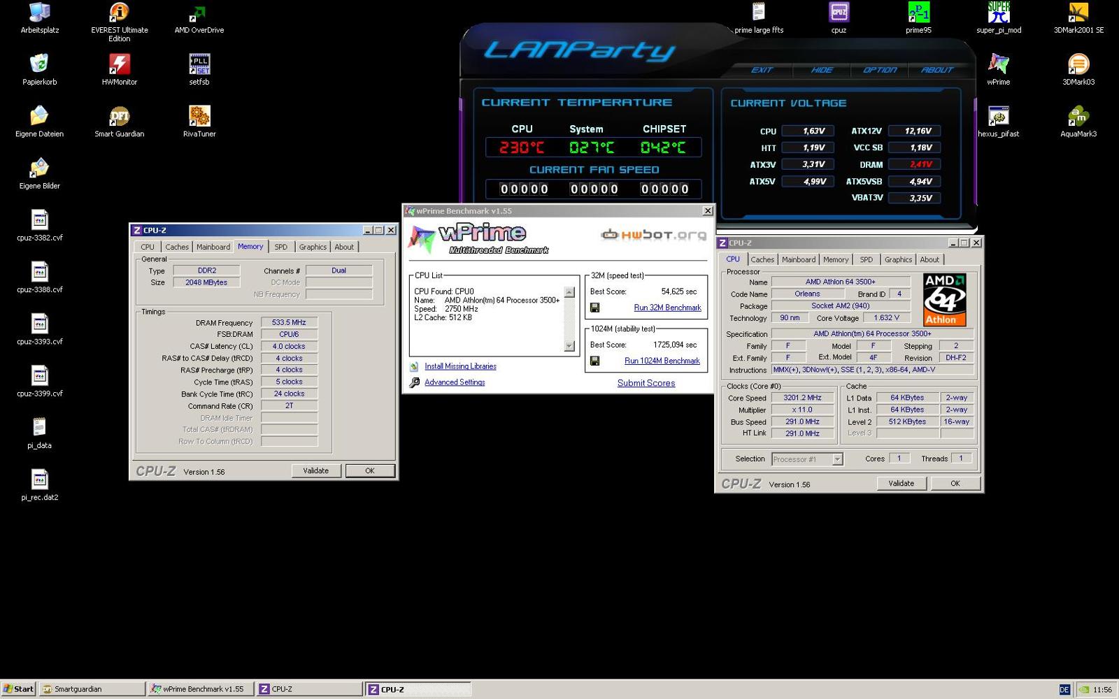1119x699 pixels.
Task: Open About tab in left CPU-Z window
Action: [344, 247]
